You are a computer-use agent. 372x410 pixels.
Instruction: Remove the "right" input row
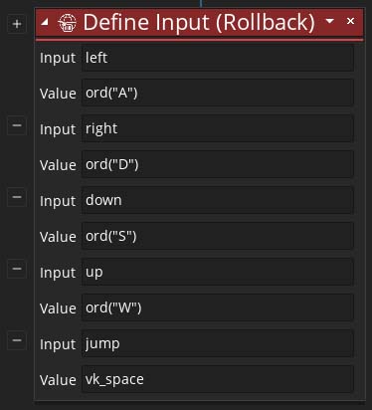[x=17, y=125]
